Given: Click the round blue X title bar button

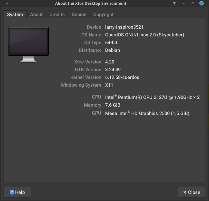Looking at the screenshot, I should [201, 3].
